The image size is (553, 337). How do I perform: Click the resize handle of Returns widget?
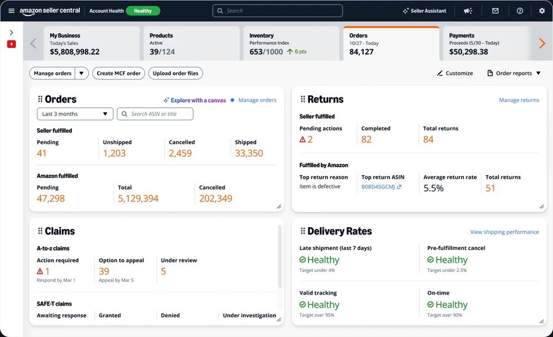tap(542, 207)
